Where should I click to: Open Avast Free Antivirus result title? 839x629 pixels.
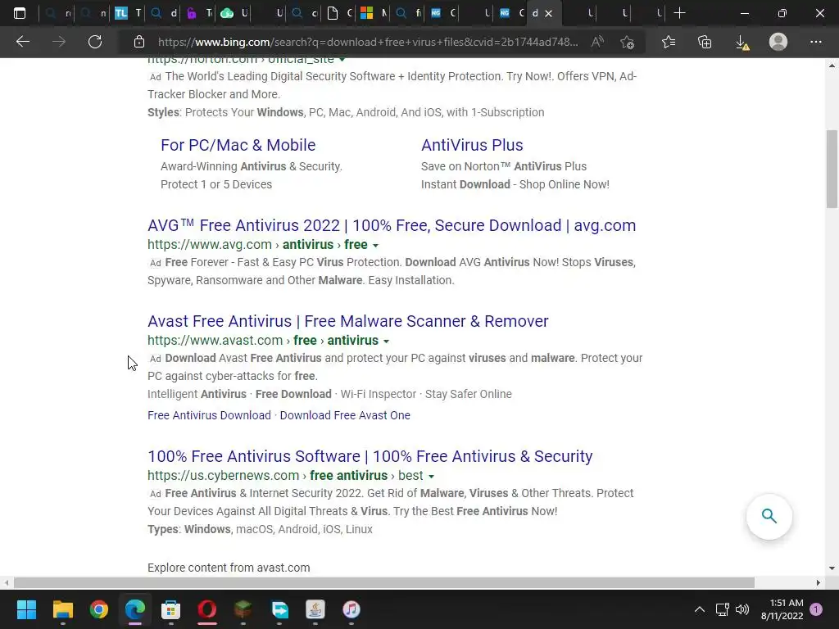[x=347, y=321]
